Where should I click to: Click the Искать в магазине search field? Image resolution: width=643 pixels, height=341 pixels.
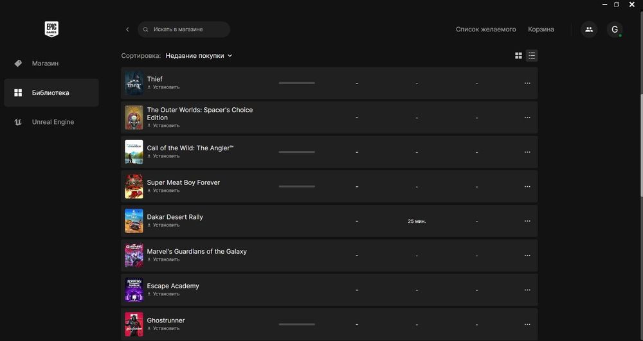coord(186,30)
